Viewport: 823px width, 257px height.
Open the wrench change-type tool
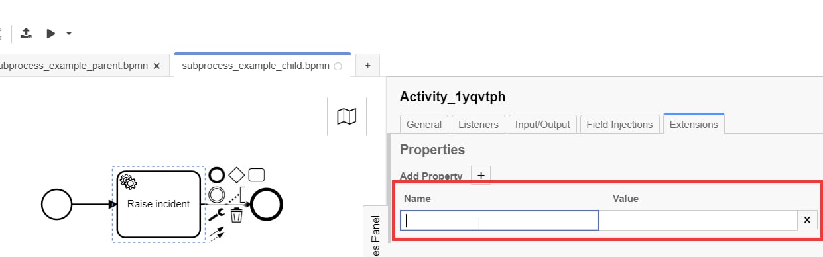coord(217,214)
